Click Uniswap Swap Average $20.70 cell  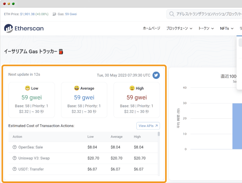click(x=117, y=158)
